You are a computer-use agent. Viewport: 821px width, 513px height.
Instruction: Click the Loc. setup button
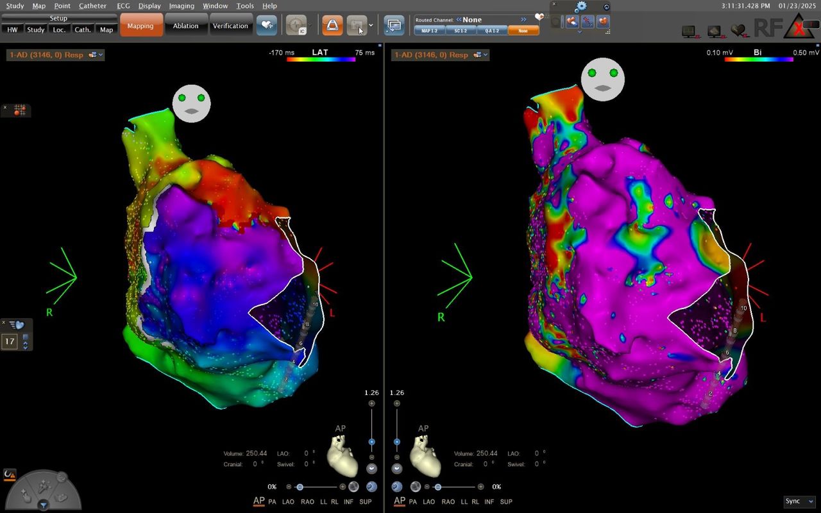point(59,29)
